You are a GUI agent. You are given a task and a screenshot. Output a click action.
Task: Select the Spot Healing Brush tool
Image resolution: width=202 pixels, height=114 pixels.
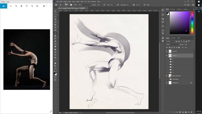(55, 30)
